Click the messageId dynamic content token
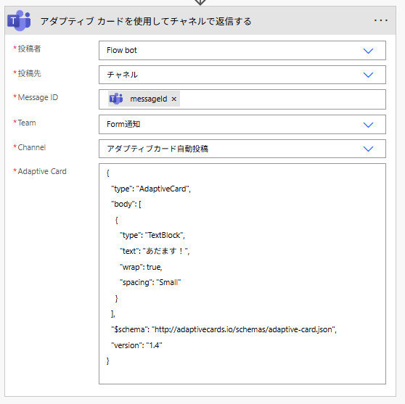 tap(144, 99)
